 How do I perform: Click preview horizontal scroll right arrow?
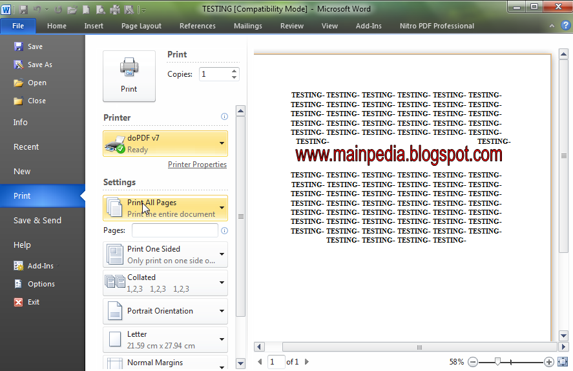pyautogui.click(x=563, y=346)
